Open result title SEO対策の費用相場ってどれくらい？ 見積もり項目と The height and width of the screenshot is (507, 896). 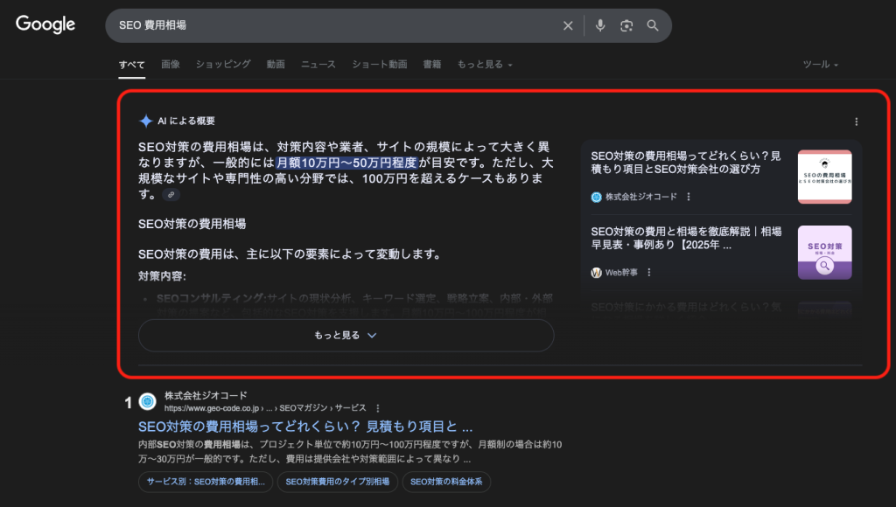(x=305, y=427)
